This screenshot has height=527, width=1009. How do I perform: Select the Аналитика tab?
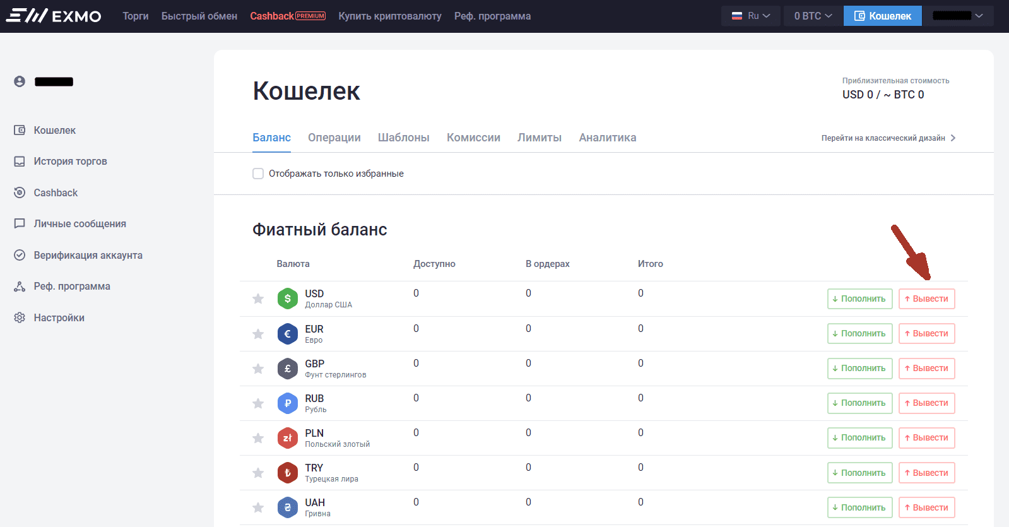[608, 138]
